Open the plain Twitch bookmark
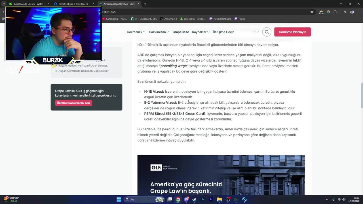Screen dimensions: 363x204 [240, 19]
